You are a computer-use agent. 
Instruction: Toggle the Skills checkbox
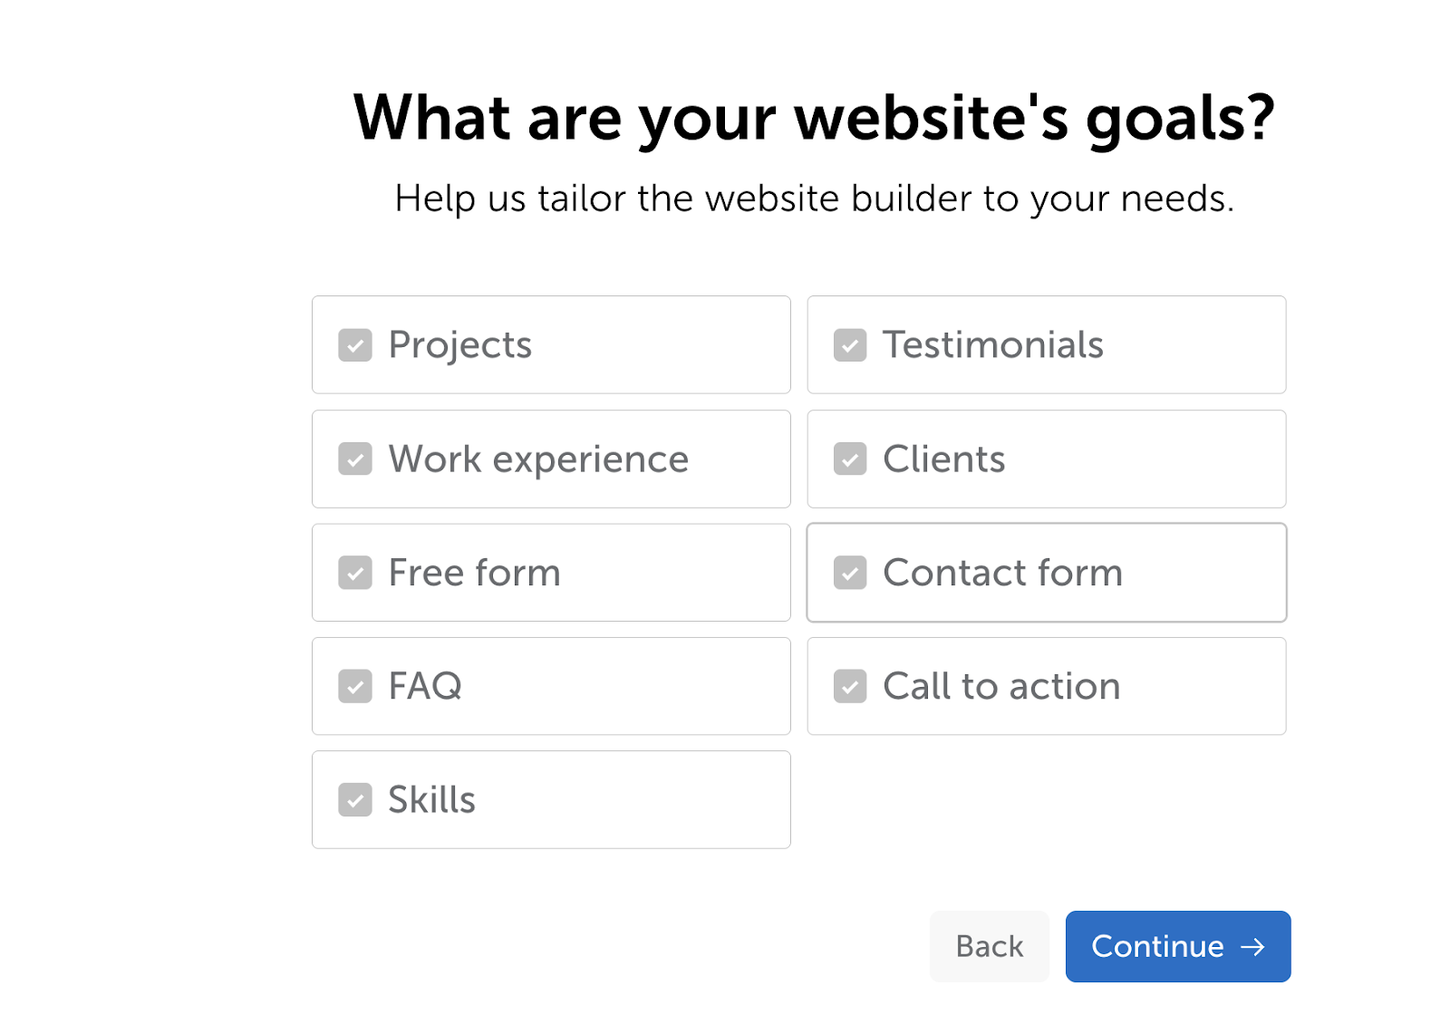coord(355,800)
